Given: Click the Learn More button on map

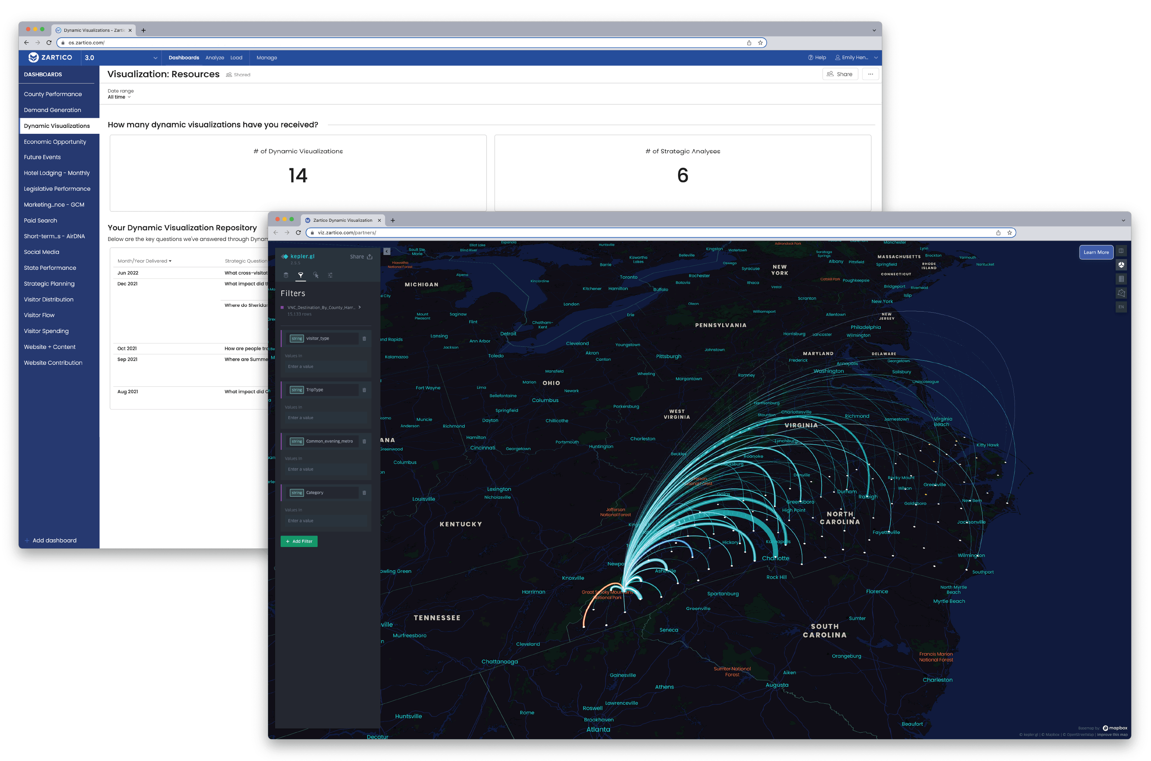Looking at the screenshot, I should click(x=1096, y=252).
